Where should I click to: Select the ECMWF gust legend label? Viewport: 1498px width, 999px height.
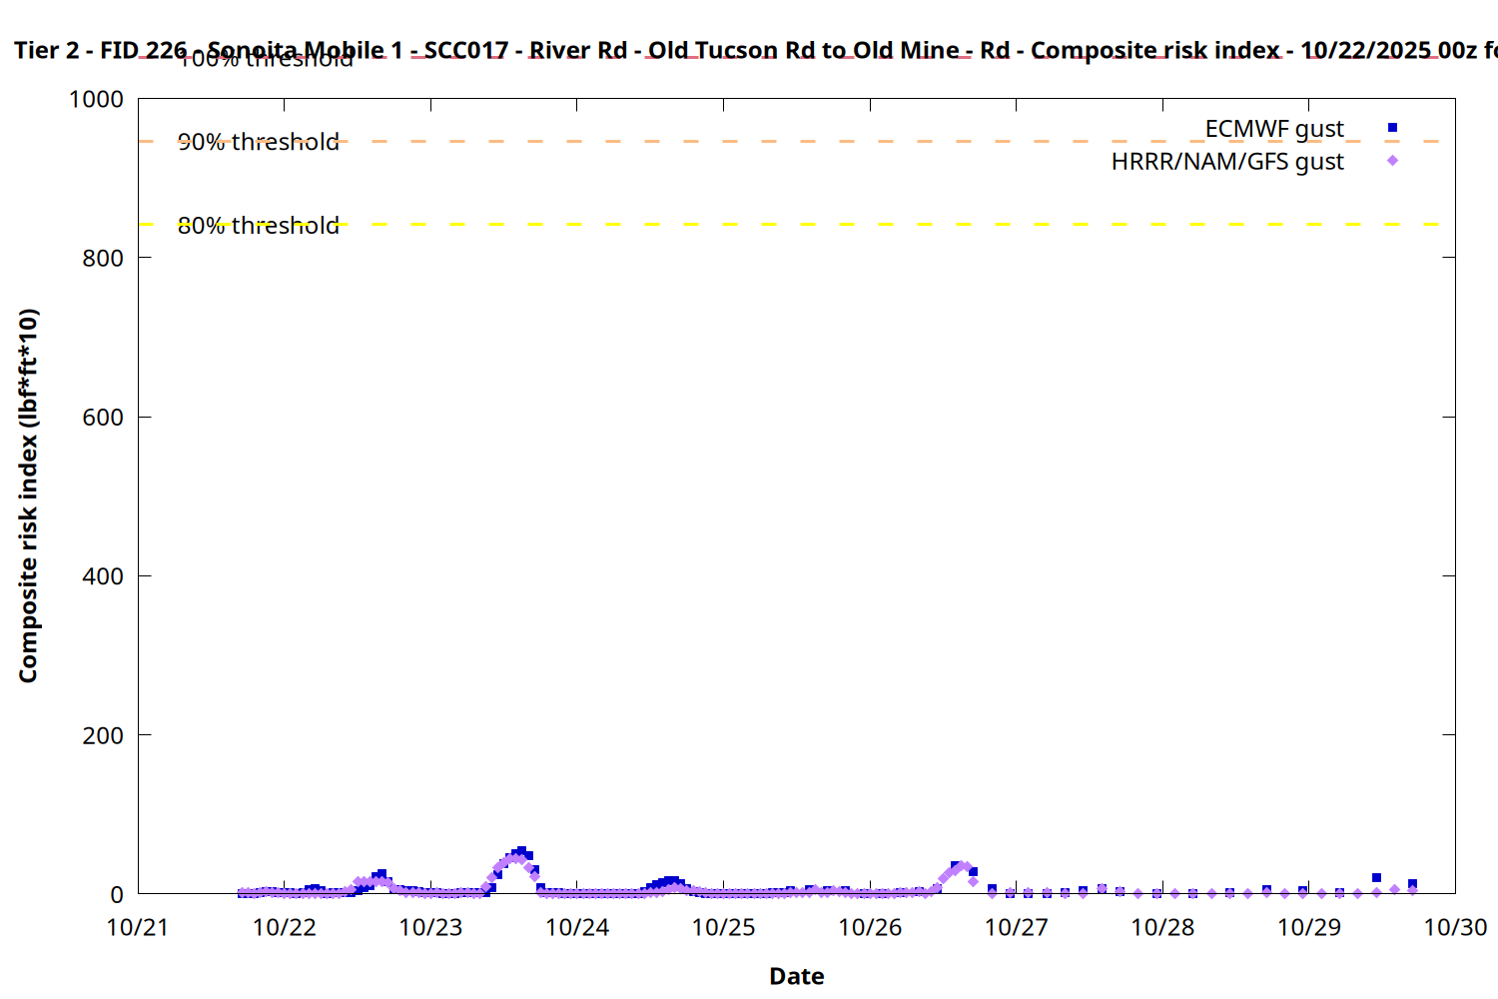pyautogui.click(x=1273, y=129)
